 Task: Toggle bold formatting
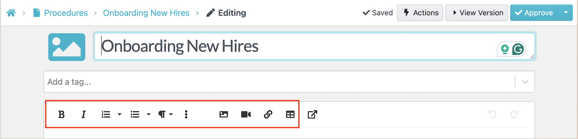point(62,114)
